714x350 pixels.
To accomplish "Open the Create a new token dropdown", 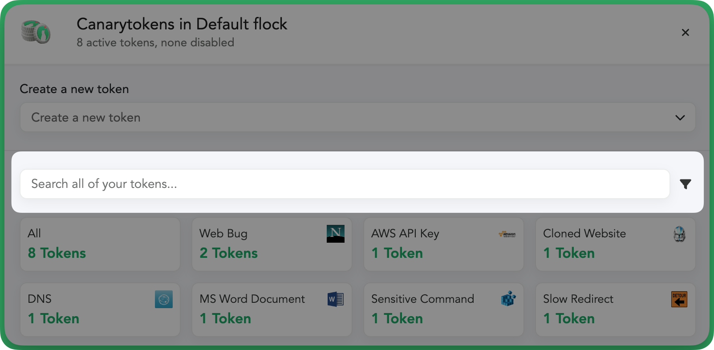I will pos(357,118).
